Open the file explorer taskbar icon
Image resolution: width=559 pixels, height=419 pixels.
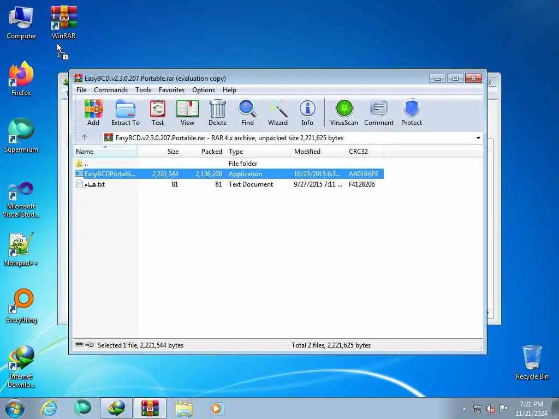coord(184,408)
